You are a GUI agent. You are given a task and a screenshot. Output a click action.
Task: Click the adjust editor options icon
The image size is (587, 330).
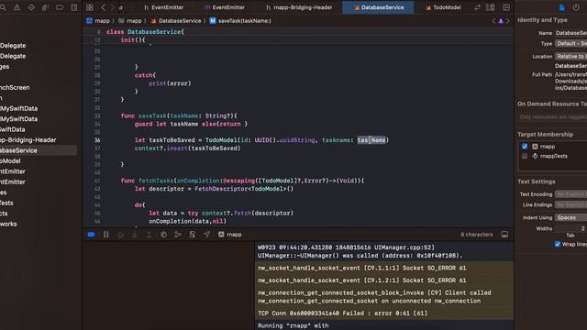(490, 7)
